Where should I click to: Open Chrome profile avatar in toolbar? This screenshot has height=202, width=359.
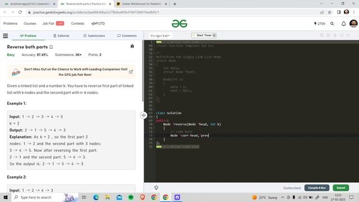347,12
